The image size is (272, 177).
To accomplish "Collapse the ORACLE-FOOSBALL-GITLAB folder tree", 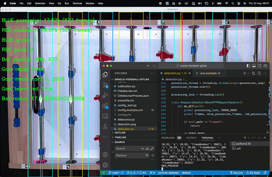I will [x=132, y=79].
